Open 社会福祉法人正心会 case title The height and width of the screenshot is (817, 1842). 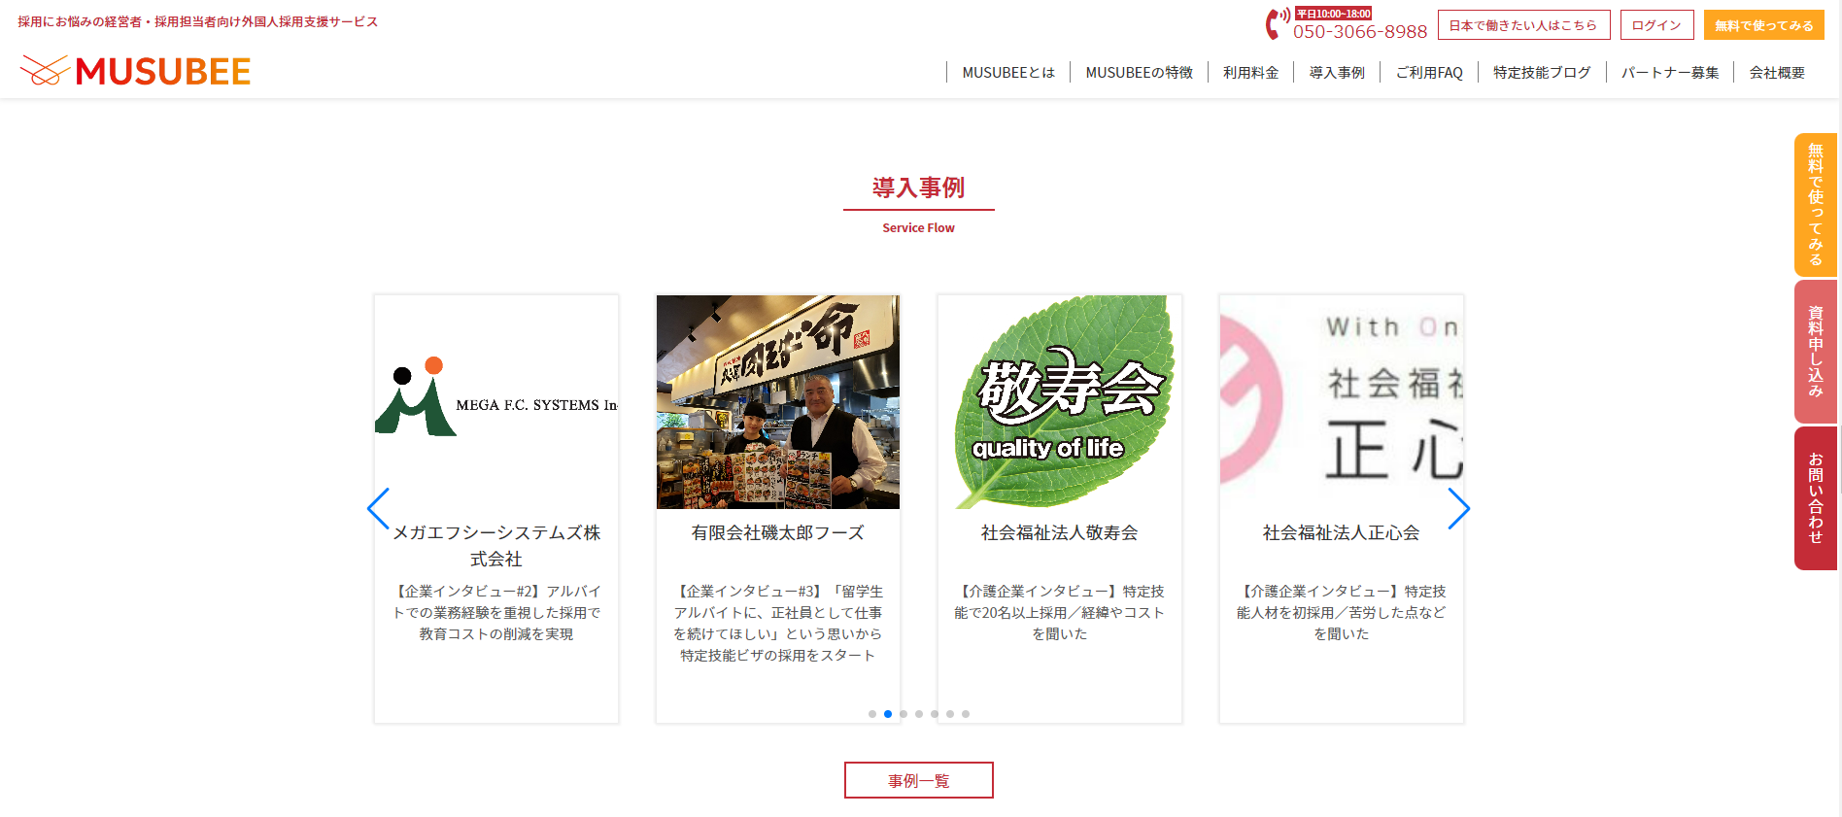click(x=1342, y=532)
